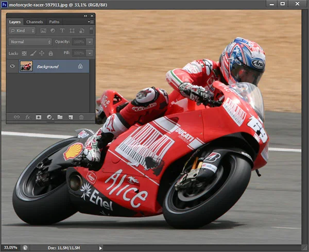
Task: Switch to the Paths tab
Action: click(54, 22)
